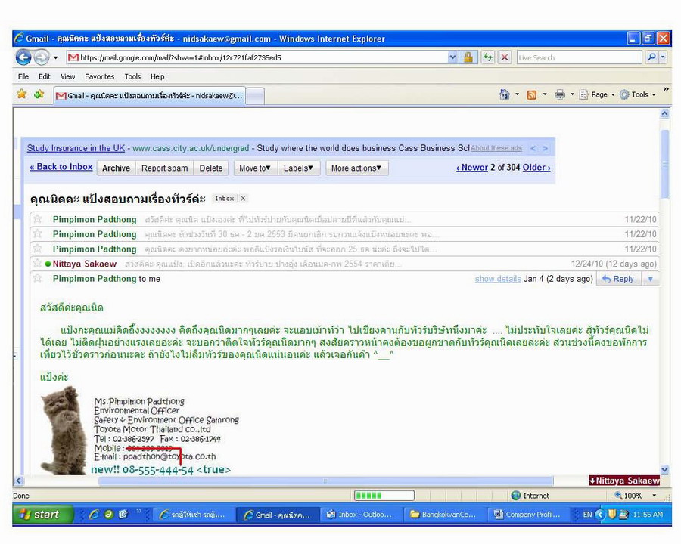Click the Stop loading X icon
The image size is (681, 544).
point(505,57)
